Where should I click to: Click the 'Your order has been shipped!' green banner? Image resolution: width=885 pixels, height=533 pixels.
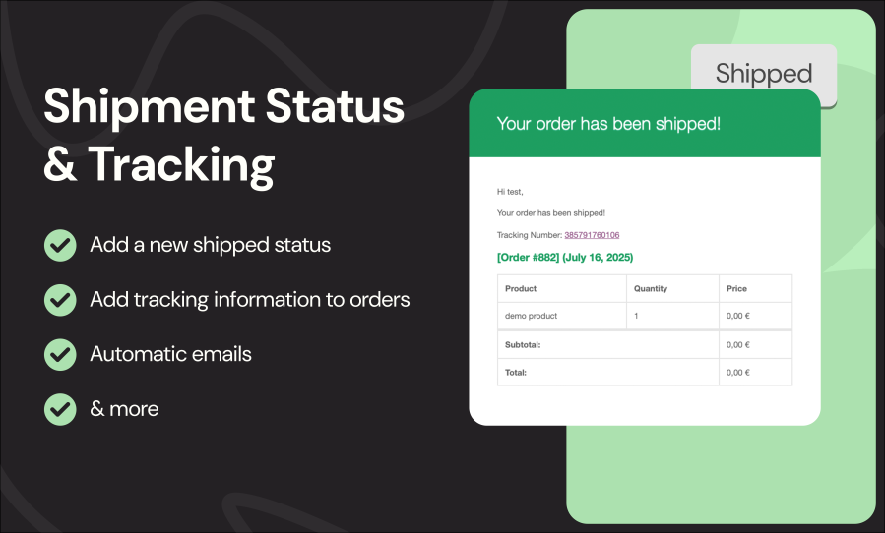pos(645,123)
